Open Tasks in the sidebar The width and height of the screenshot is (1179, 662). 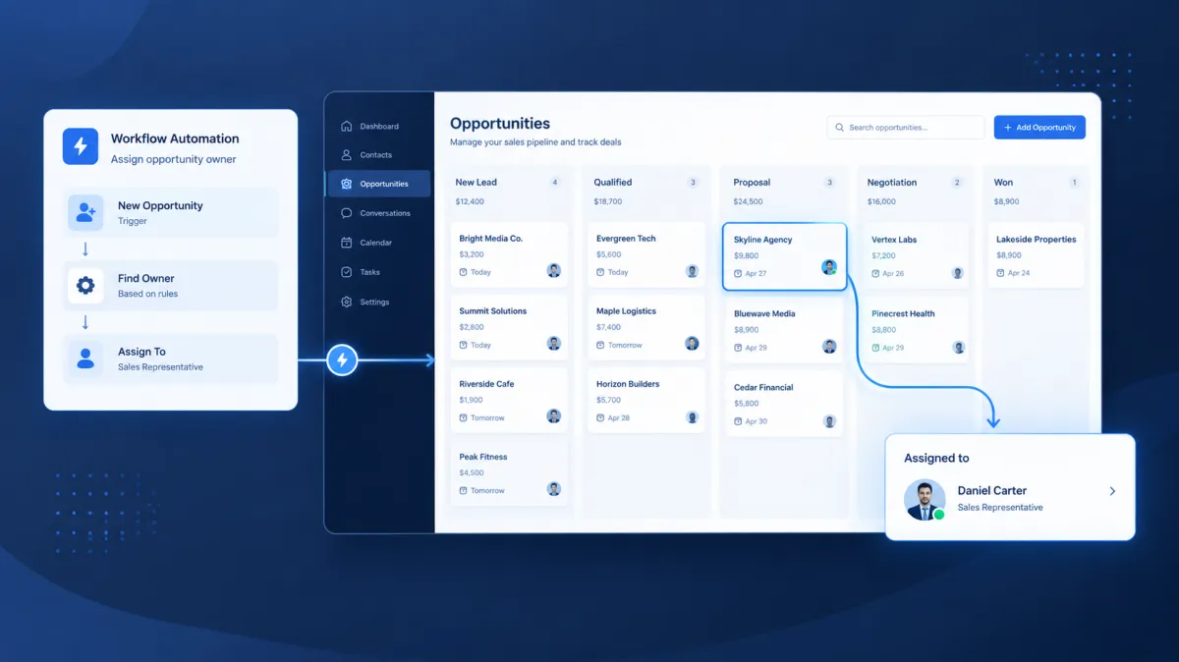click(378, 272)
